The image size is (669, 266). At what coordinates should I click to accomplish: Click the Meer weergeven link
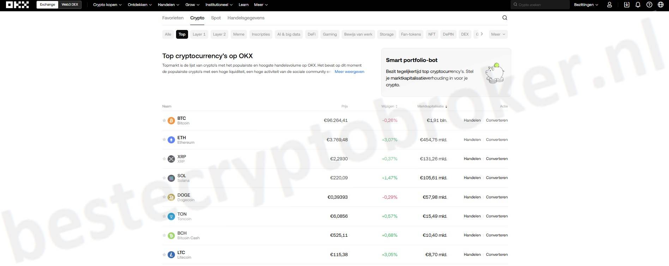tap(349, 72)
